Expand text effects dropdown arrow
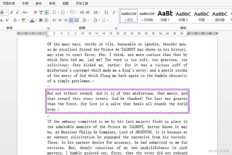The width and height of the screenshot is (232, 155). click(19, 20)
